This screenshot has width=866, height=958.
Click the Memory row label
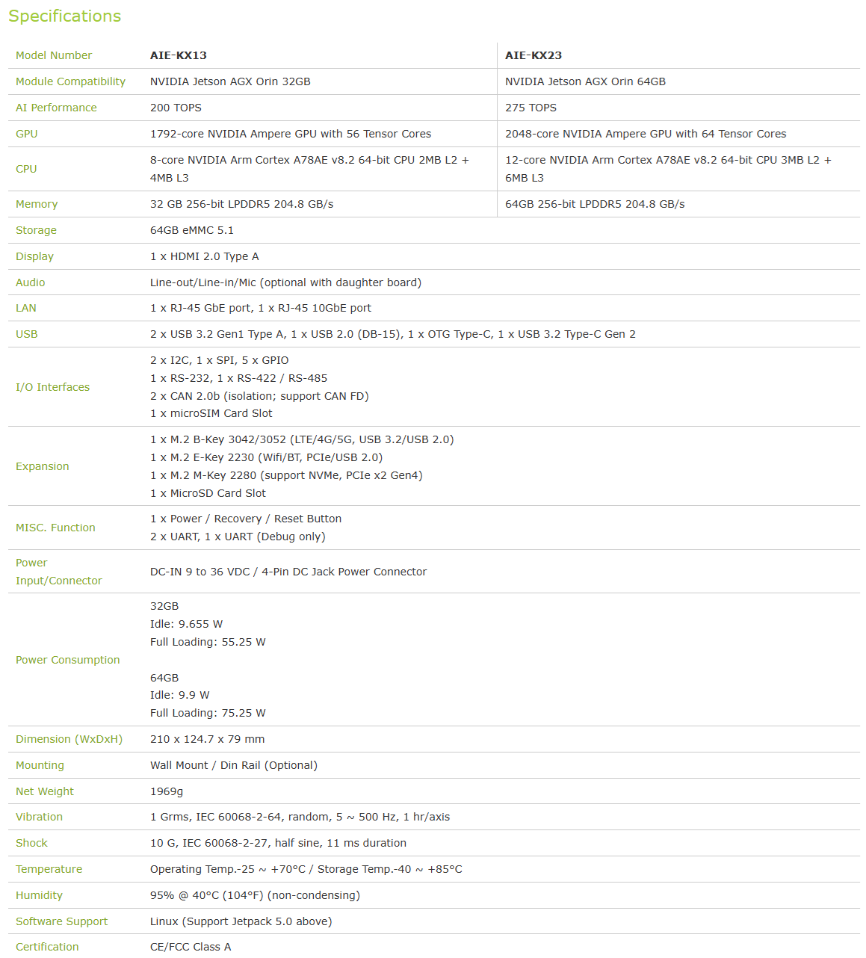(x=37, y=204)
